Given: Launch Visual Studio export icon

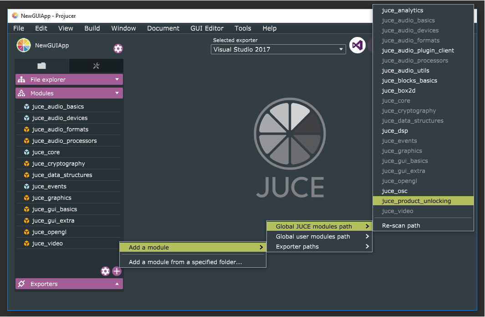Looking at the screenshot, I should 357,45.
